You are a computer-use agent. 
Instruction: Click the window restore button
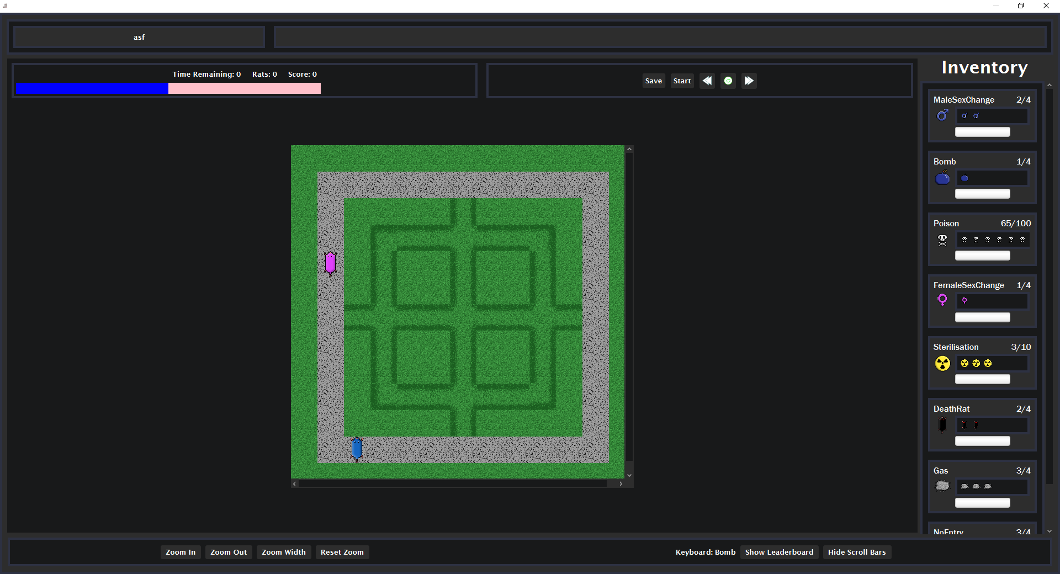tap(1021, 6)
